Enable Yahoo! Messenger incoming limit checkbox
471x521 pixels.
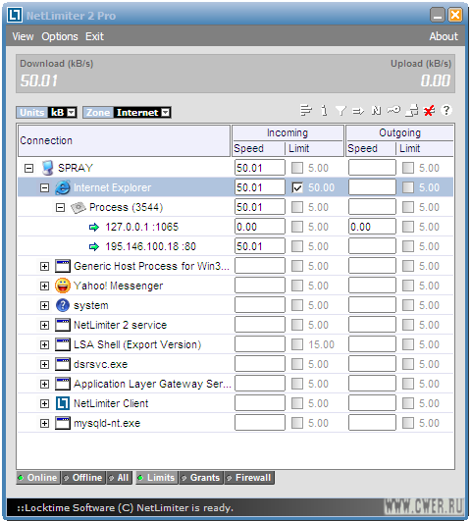297,286
